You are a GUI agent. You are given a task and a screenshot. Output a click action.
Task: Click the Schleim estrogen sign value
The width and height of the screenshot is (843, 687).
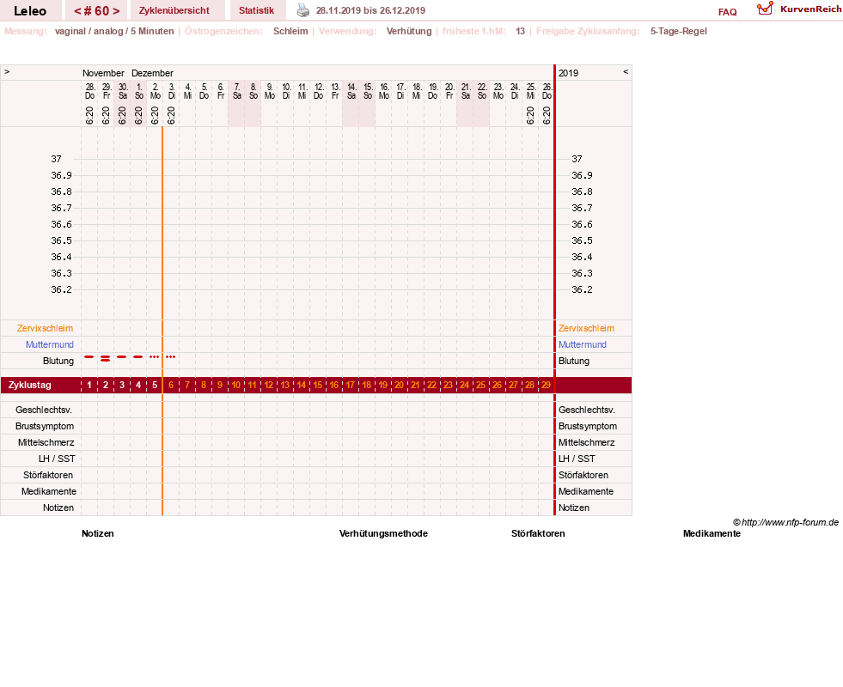(x=290, y=31)
